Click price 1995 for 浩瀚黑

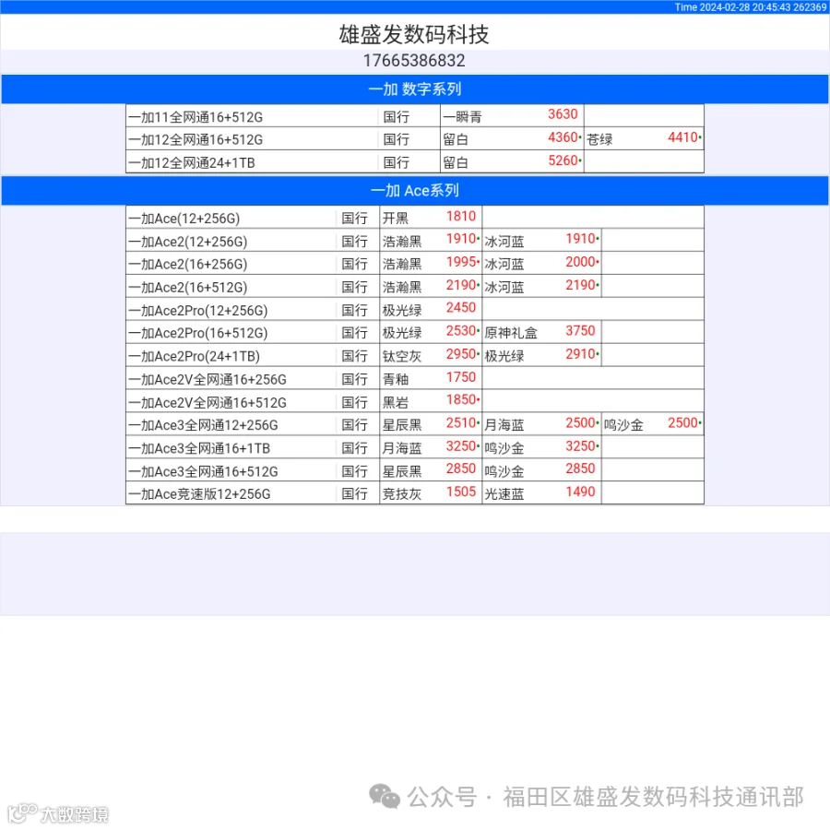[x=461, y=262]
